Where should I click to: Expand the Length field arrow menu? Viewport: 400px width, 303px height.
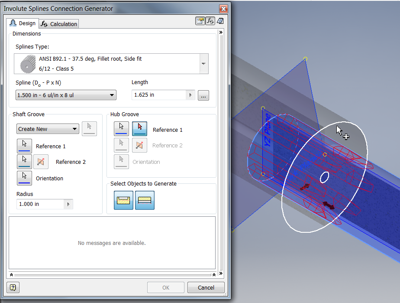190,95
